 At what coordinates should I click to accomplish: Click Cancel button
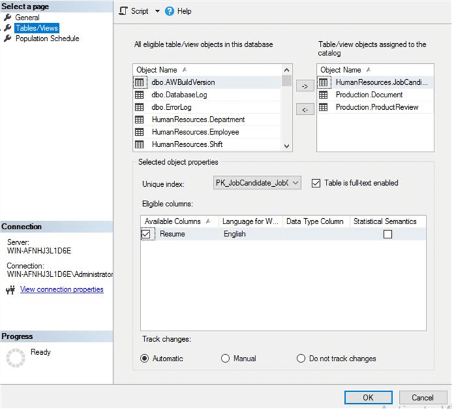click(423, 398)
